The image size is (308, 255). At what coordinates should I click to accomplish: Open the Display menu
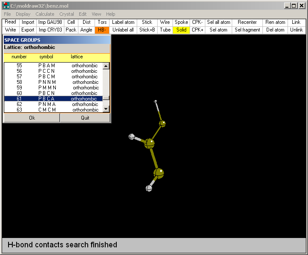(23, 14)
